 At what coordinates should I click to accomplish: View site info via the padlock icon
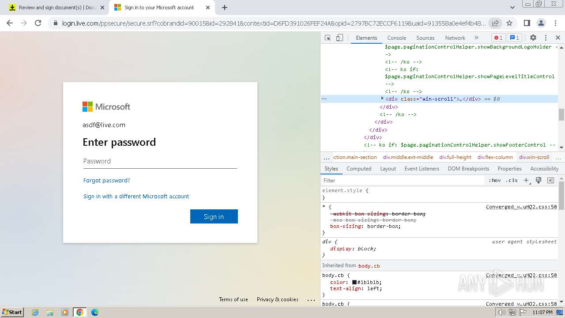[55, 23]
